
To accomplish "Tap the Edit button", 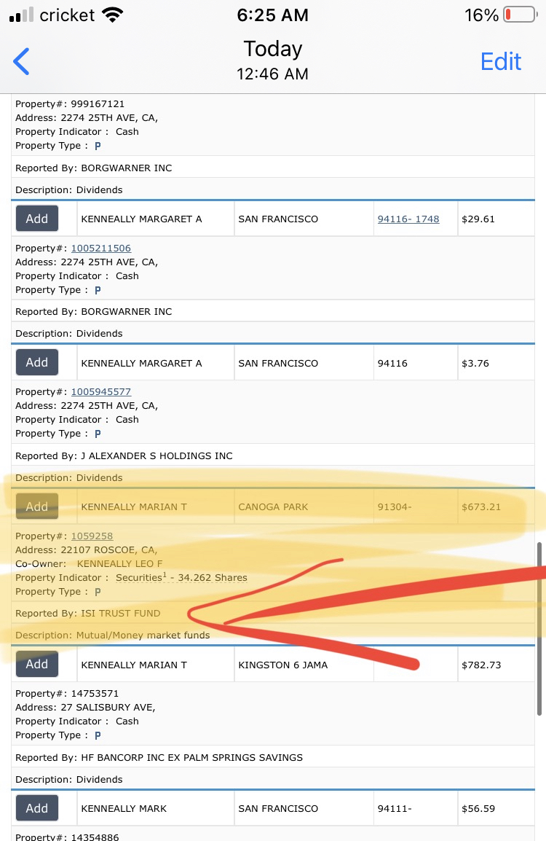I will 500,62.
